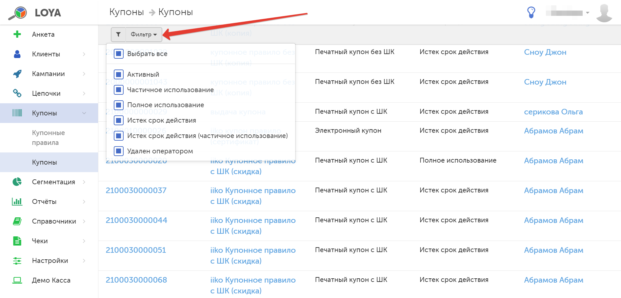Viewport: 621px width, 298px height.
Task: Open client серикова Ольга link
Action: 553,112
